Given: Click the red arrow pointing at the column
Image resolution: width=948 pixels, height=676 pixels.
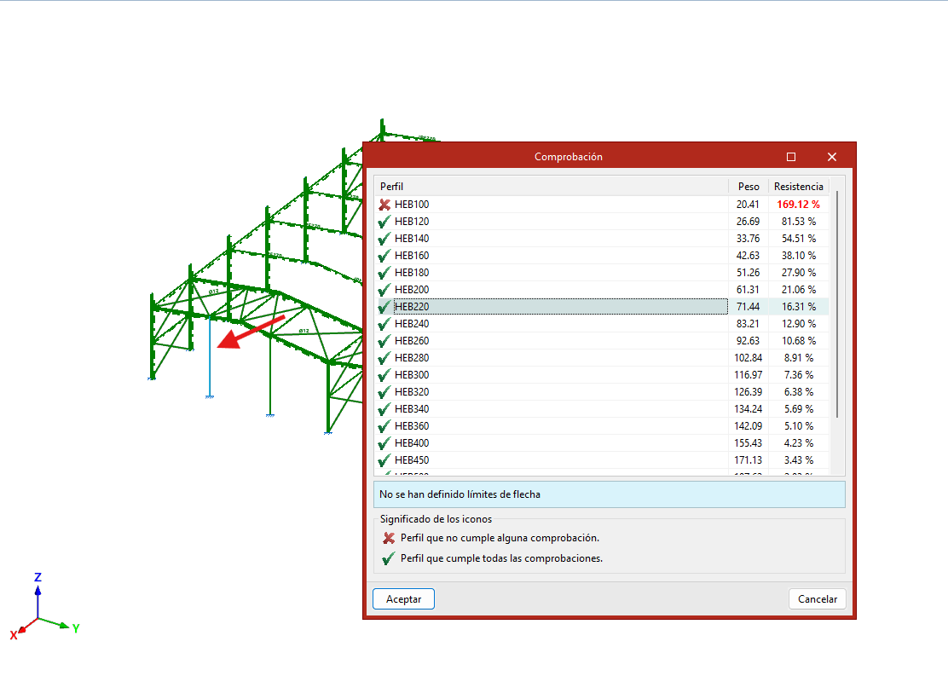Looking at the screenshot, I should pos(250,331).
